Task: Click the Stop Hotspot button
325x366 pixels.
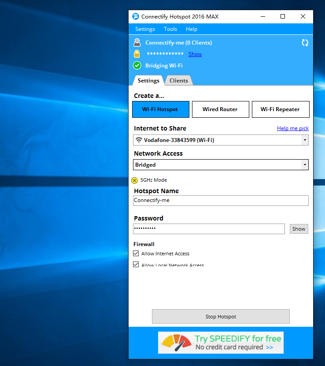Action: pos(221,317)
